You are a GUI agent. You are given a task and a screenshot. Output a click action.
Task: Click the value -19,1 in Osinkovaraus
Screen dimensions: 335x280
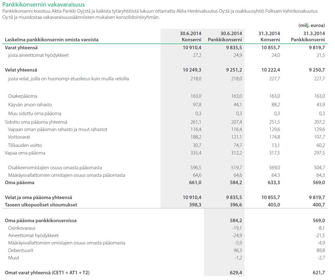[x=237, y=228]
